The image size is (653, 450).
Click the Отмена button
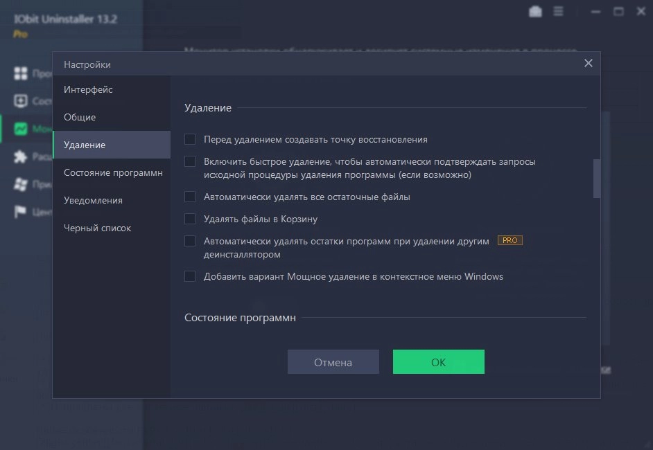[x=333, y=362]
